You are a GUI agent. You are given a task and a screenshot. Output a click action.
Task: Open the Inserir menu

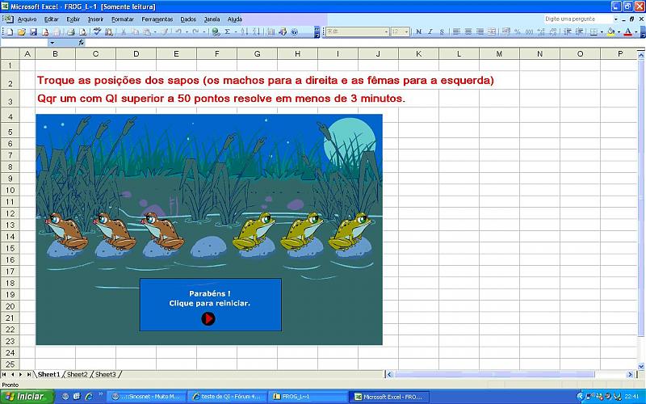pos(95,19)
